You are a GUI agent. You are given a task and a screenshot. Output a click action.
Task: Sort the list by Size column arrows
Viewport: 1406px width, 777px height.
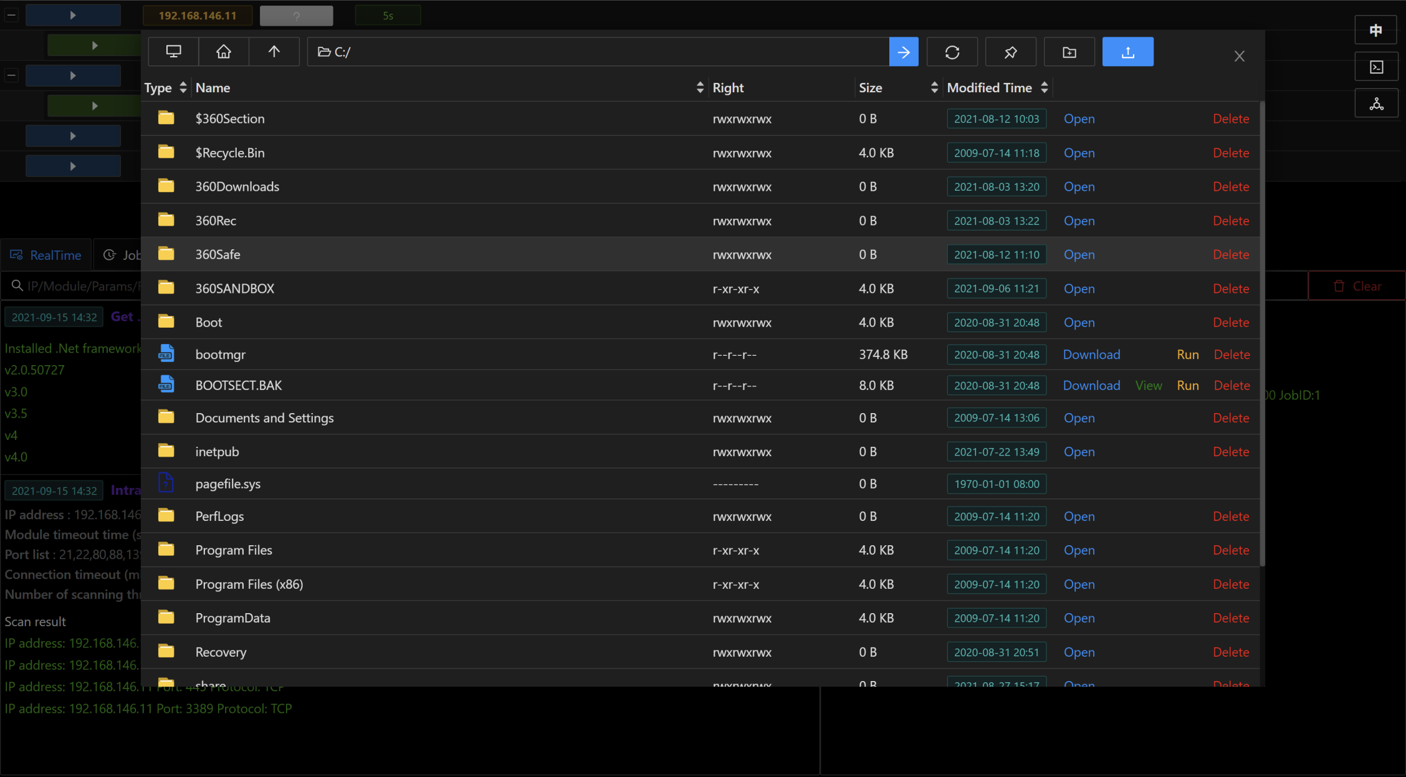(x=934, y=88)
